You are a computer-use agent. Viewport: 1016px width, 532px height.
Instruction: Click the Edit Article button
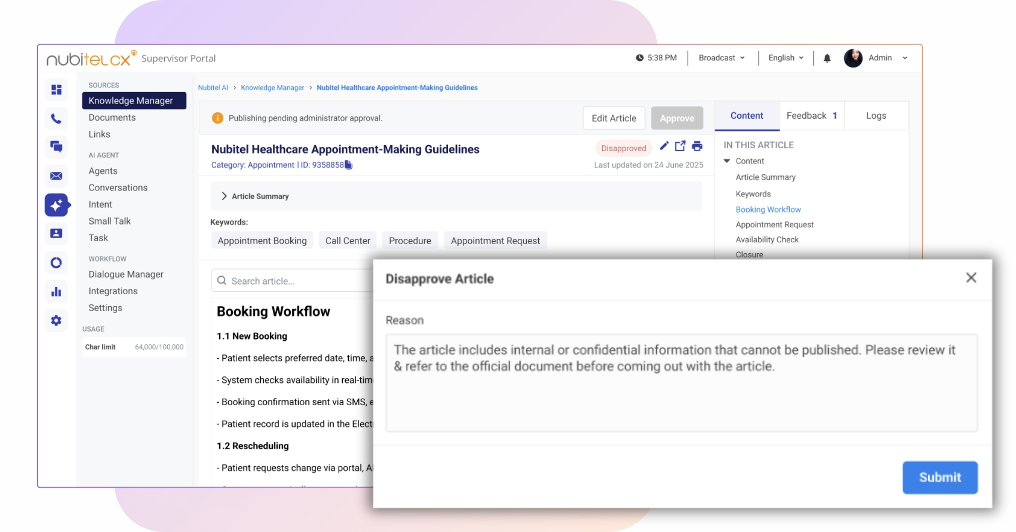614,118
